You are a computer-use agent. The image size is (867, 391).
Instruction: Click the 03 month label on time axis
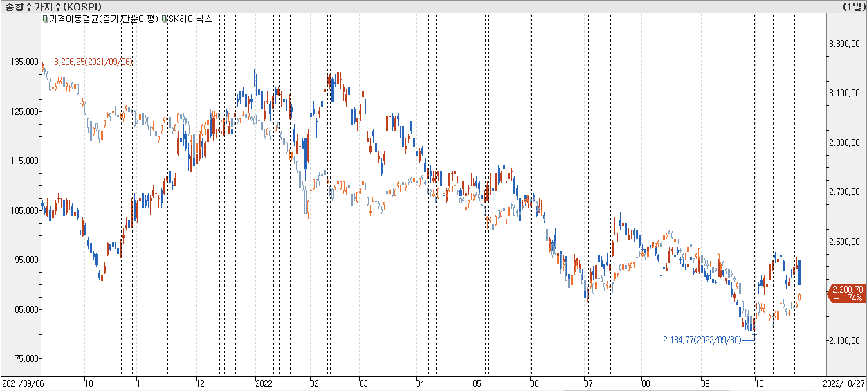tap(363, 384)
